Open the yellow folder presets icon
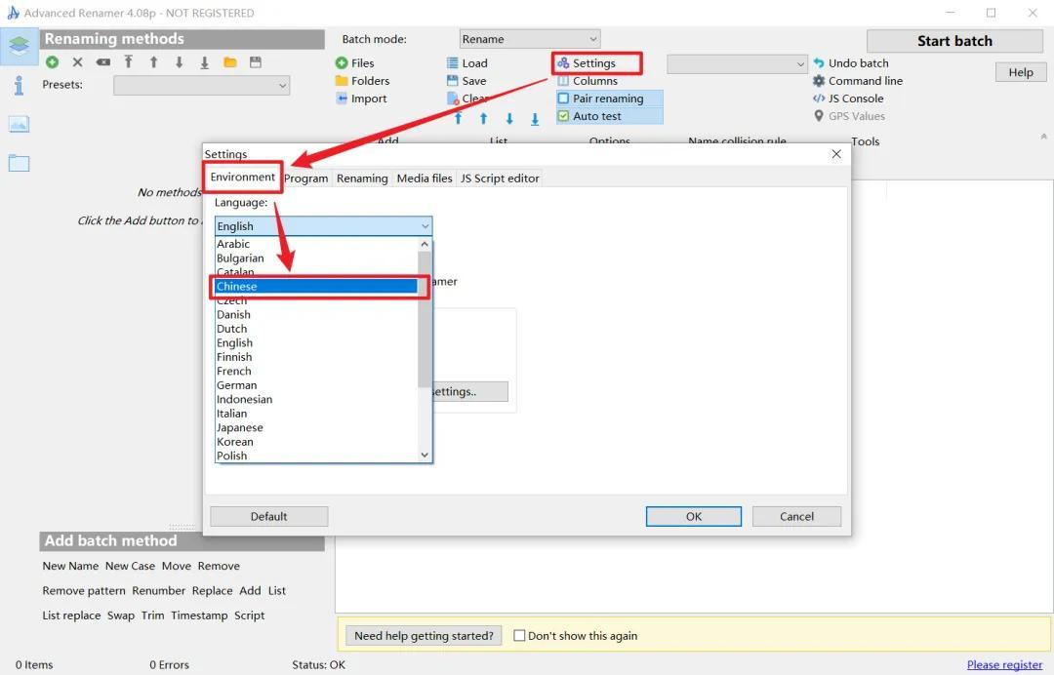1054x675 pixels. [x=230, y=62]
